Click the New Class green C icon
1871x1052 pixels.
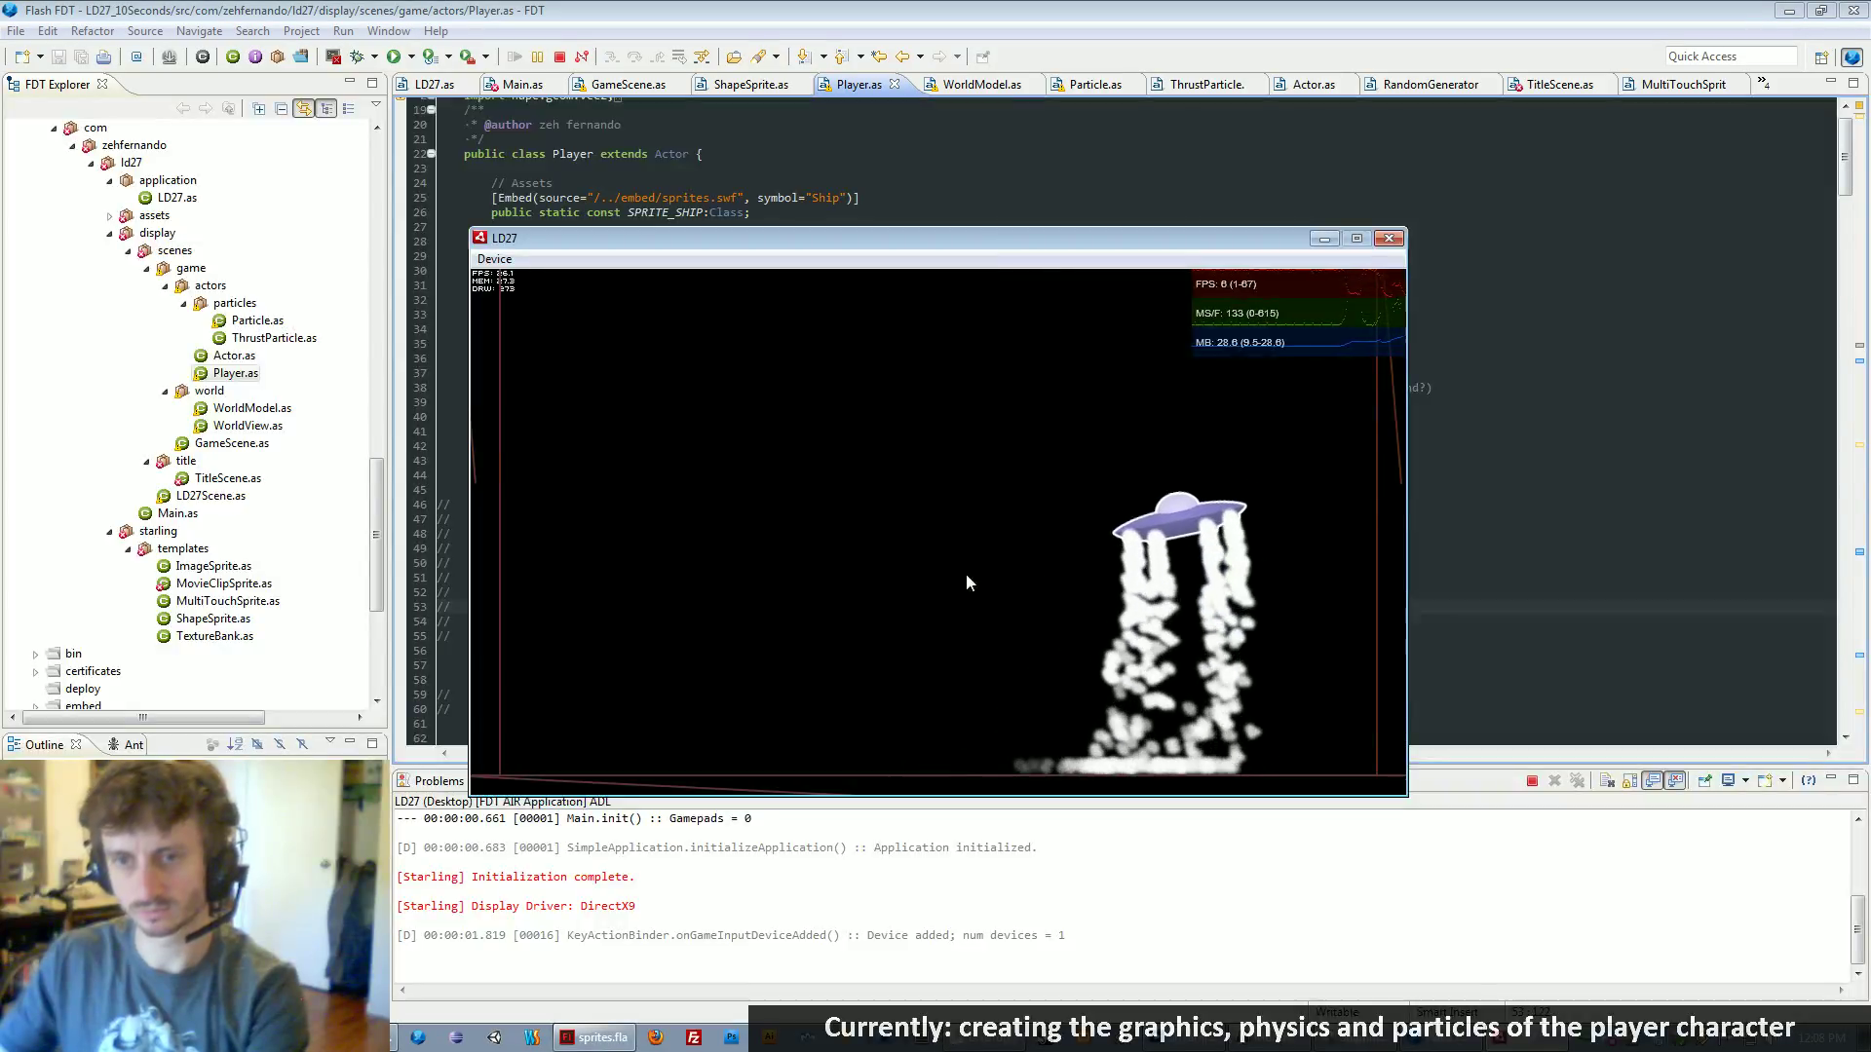point(233,56)
